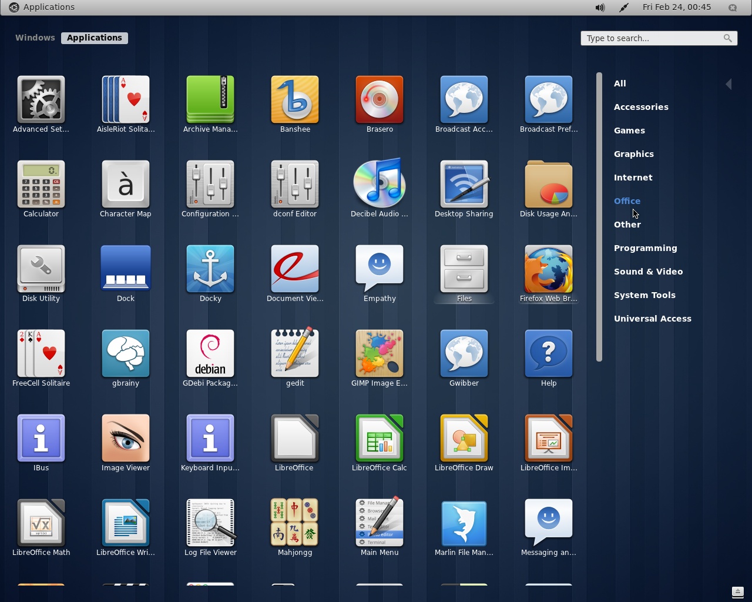The image size is (752, 602).
Task: Open gedit text editor
Action: (x=295, y=359)
